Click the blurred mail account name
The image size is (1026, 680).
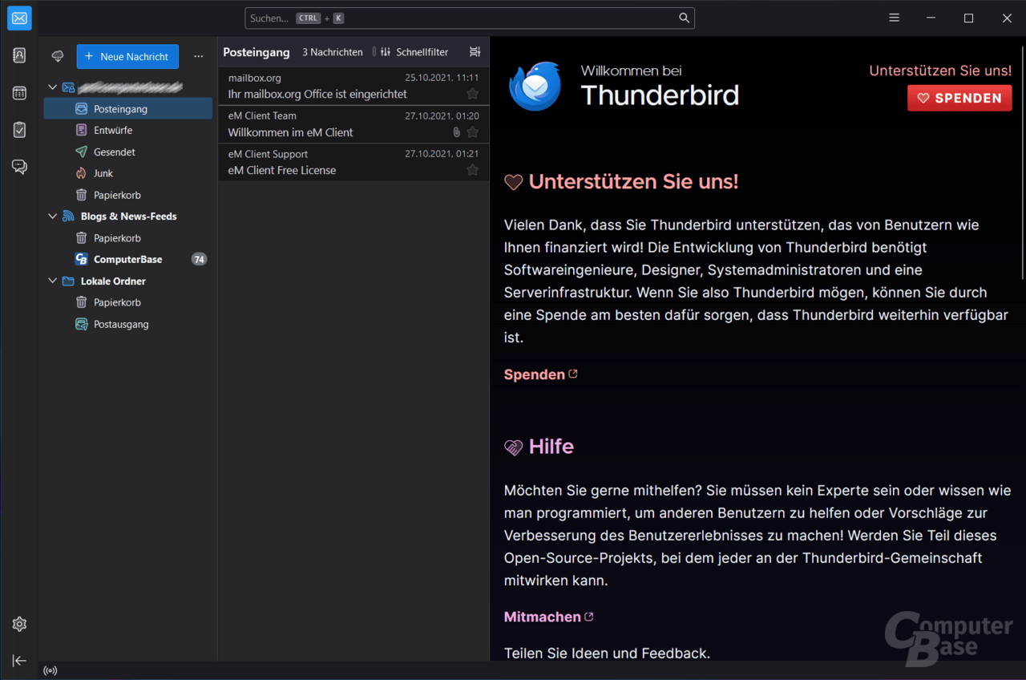[130, 87]
